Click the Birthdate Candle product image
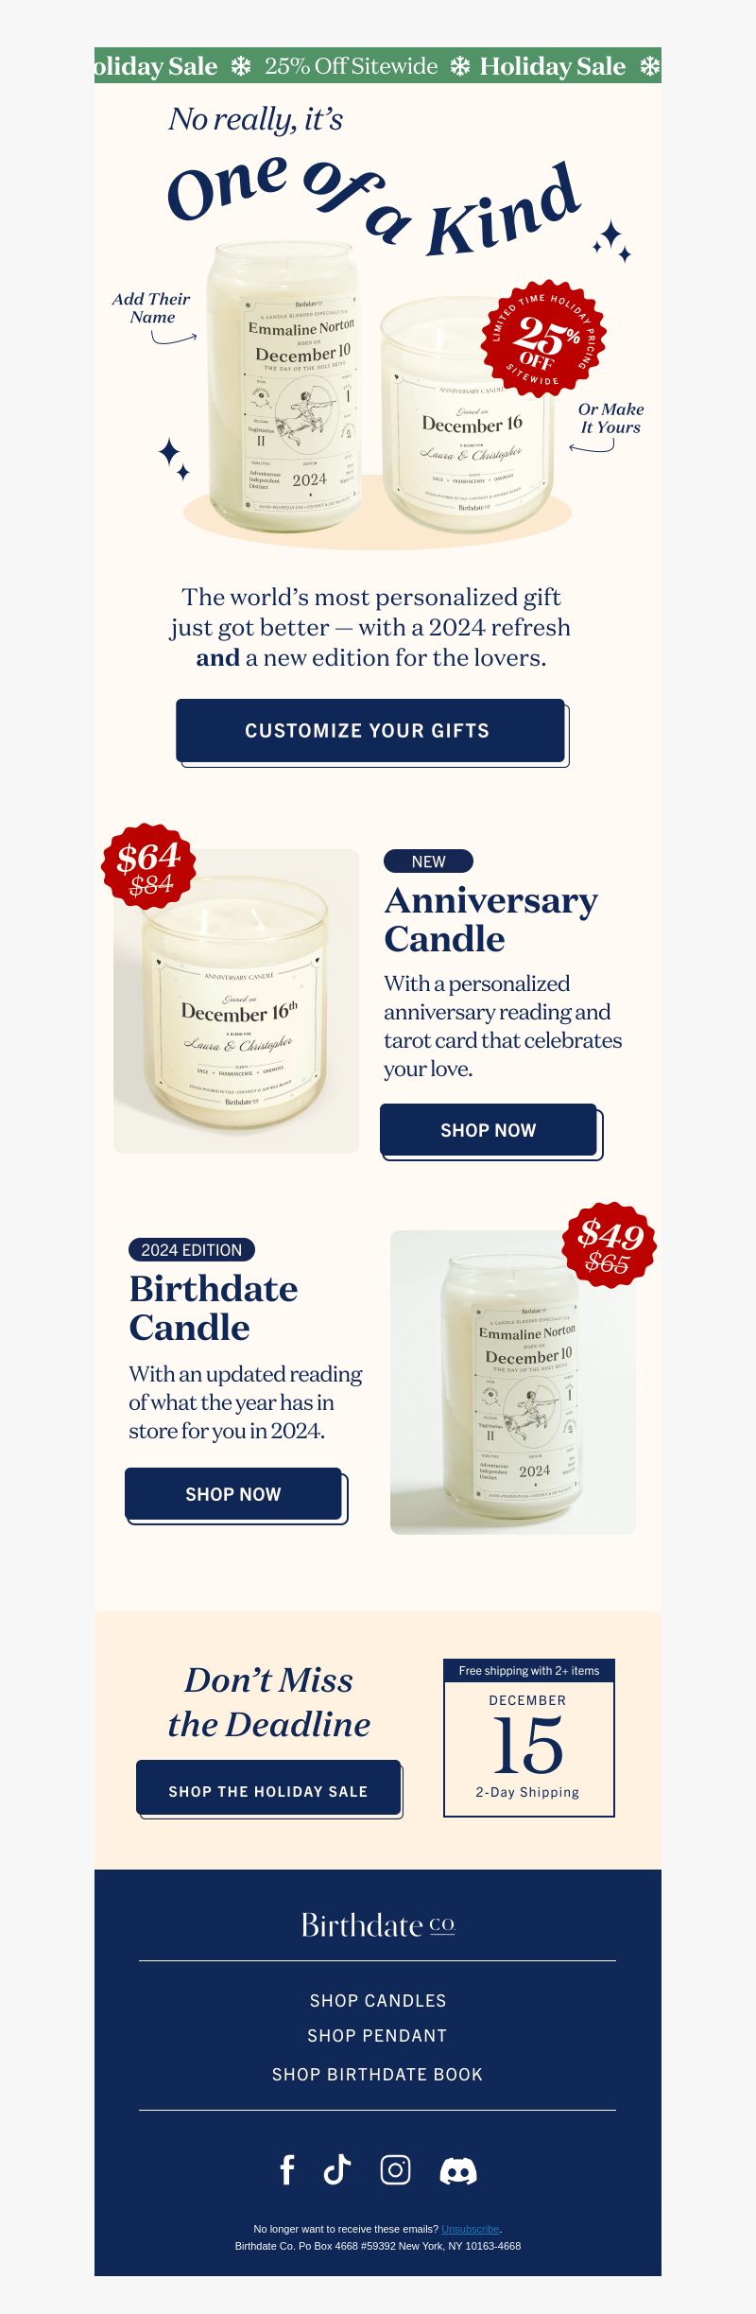 [513, 1382]
